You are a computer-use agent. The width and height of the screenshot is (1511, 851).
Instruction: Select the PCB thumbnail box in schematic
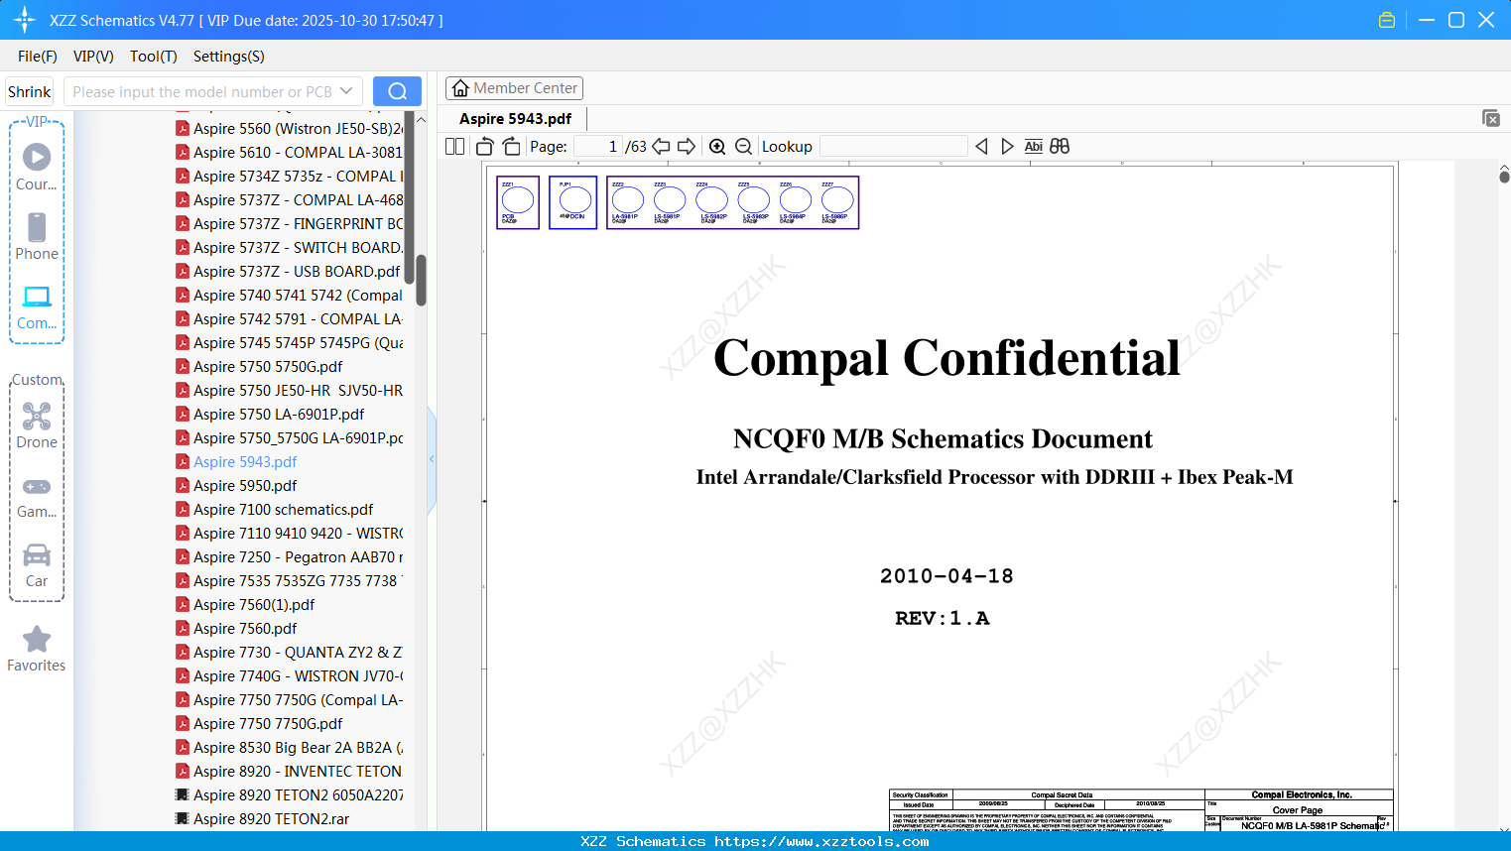(x=518, y=202)
